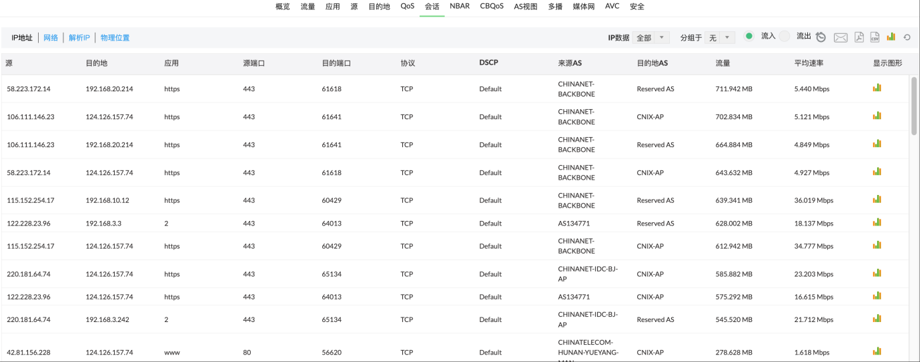Click the 56620 destination port cell

point(332,353)
